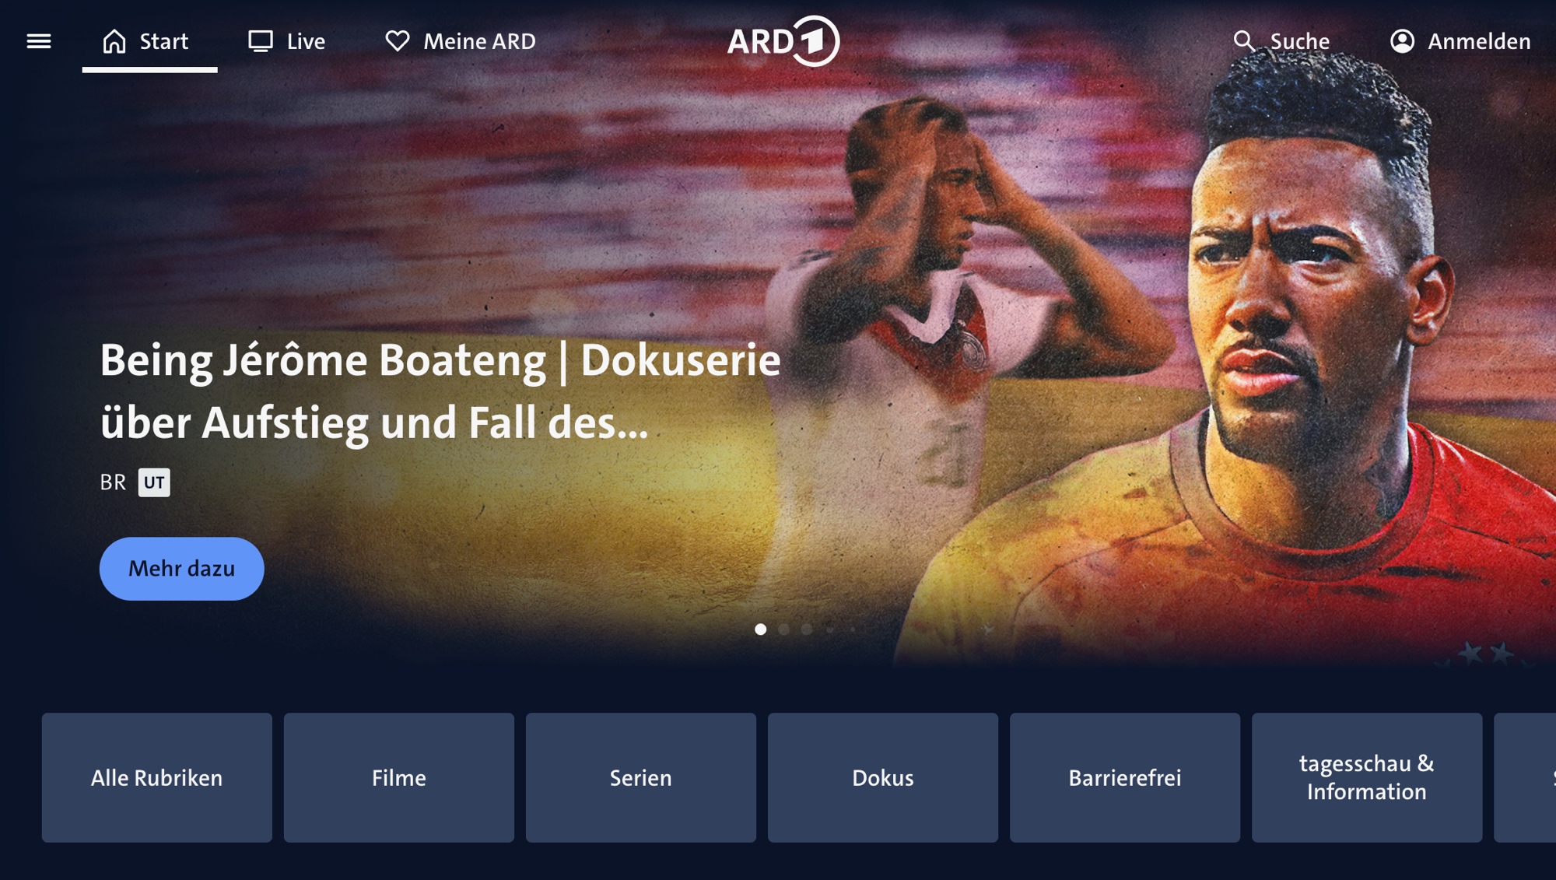Click the user profile icon for Anmelden
Viewport: 1556px width, 880px height.
1402,41
